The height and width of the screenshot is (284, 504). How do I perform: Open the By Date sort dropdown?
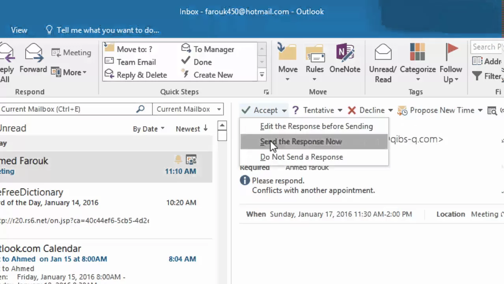pyautogui.click(x=149, y=129)
